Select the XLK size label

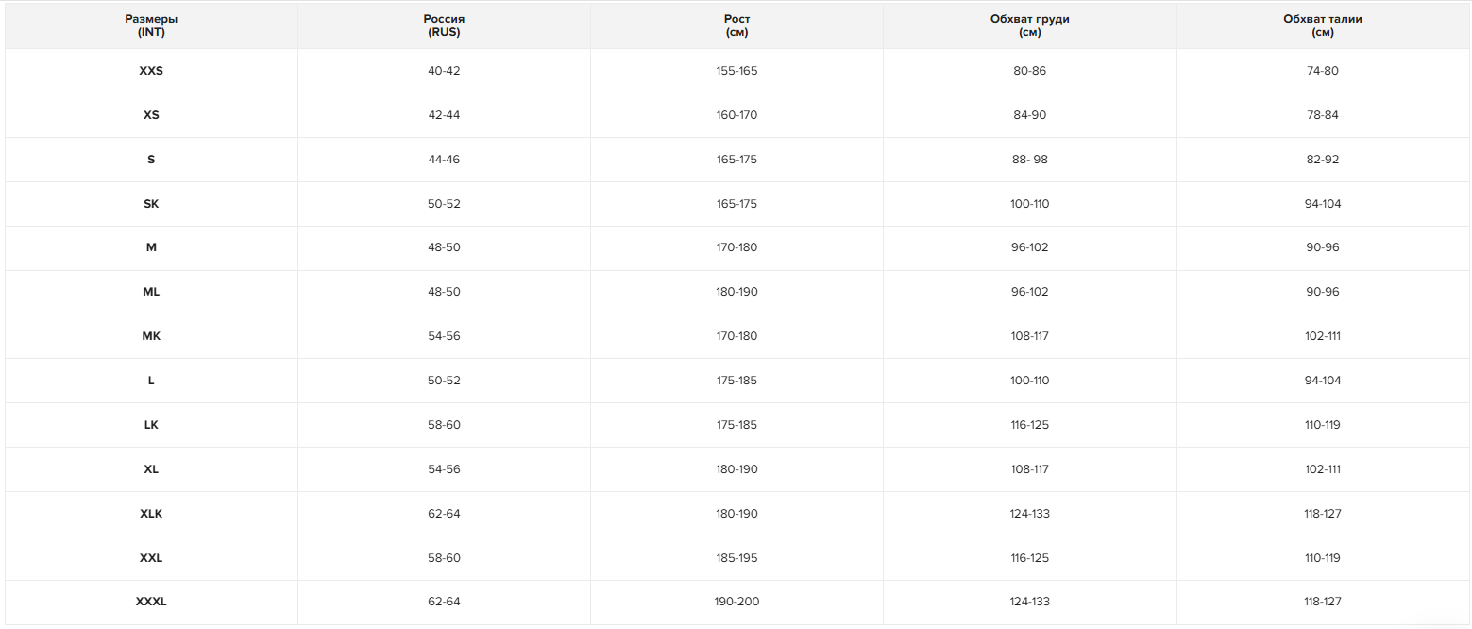(x=151, y=514)
